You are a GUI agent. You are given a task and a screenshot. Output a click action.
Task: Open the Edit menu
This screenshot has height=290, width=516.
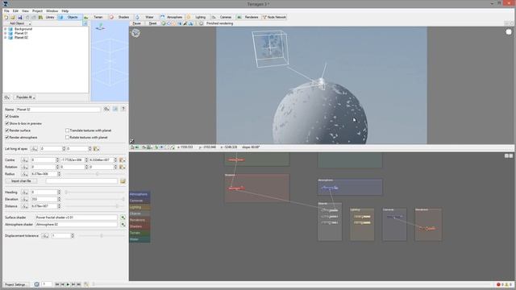click(15, 10)
